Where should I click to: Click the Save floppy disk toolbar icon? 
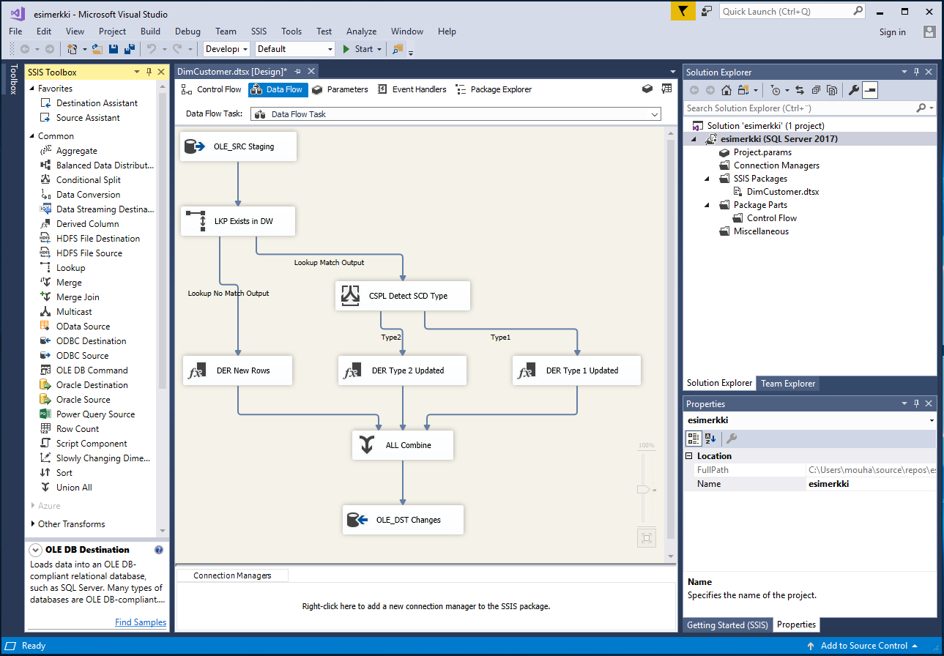click(114, 49)
